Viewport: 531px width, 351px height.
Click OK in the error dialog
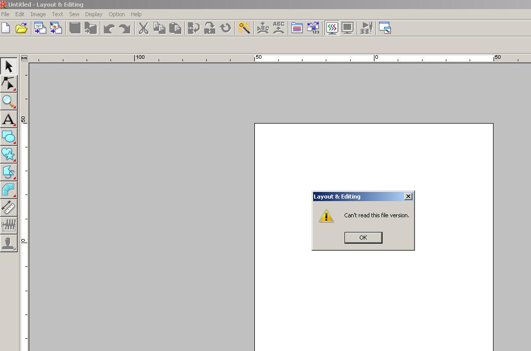point(363,238)
